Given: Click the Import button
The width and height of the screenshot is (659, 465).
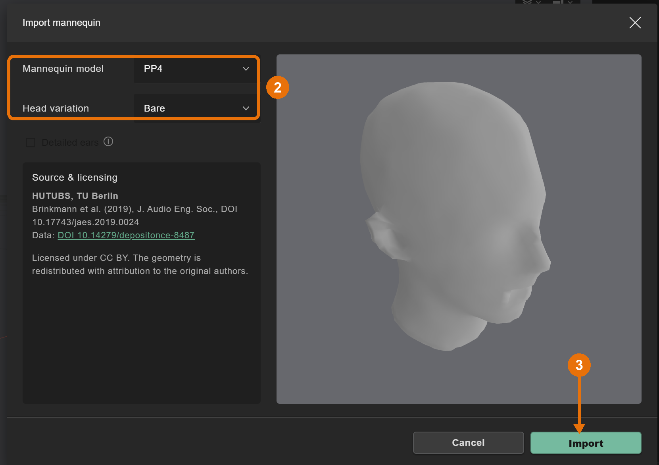Looking at the screenshot, I should pyautogui.click(x=586, y=443).
